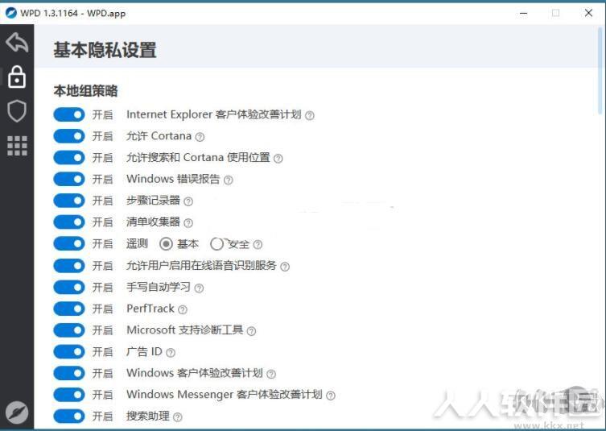This screenshot has height=431, width=606.
Task: Turn off 广告 ID switch
Action: (x=68, y=352)
